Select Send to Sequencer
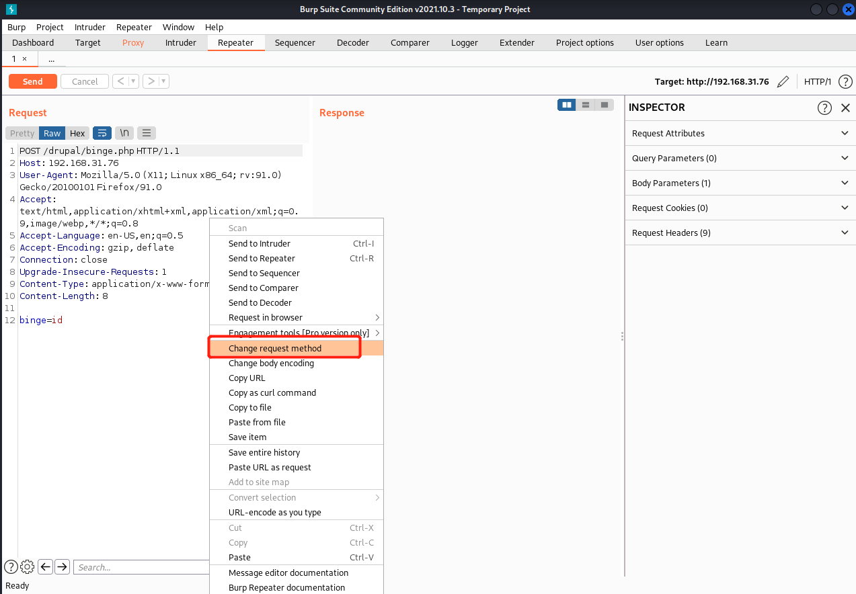 click(x=297, y=273)
